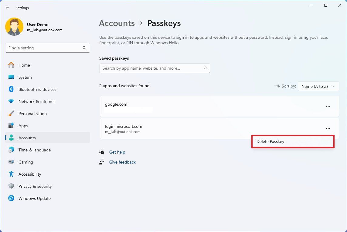Click Accounts in the breadcrumb heading
This screenshot has width=347, height=232.
pyautogui.click(x=117, y=23)
